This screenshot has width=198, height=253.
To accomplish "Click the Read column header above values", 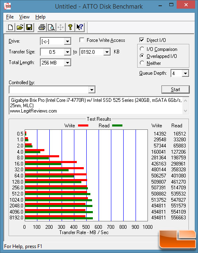I will click(x=177, y=126).
